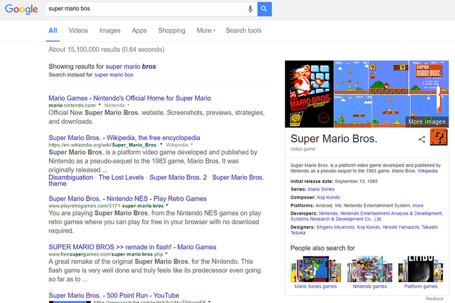The image size is (455, 303).
Task: Open the Mario Series link
Action: 321,189
